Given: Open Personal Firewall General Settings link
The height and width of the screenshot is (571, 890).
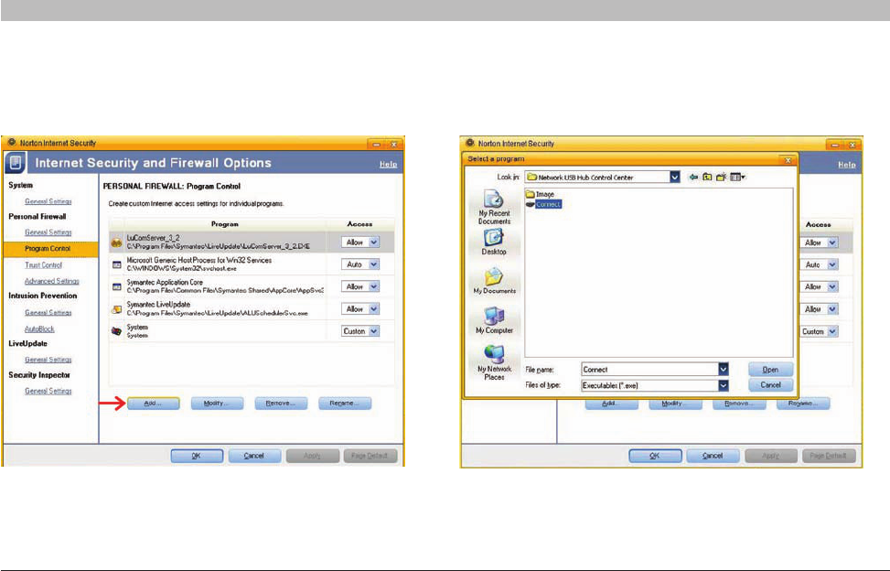Looking at the screenshot, I should (48, 232).
